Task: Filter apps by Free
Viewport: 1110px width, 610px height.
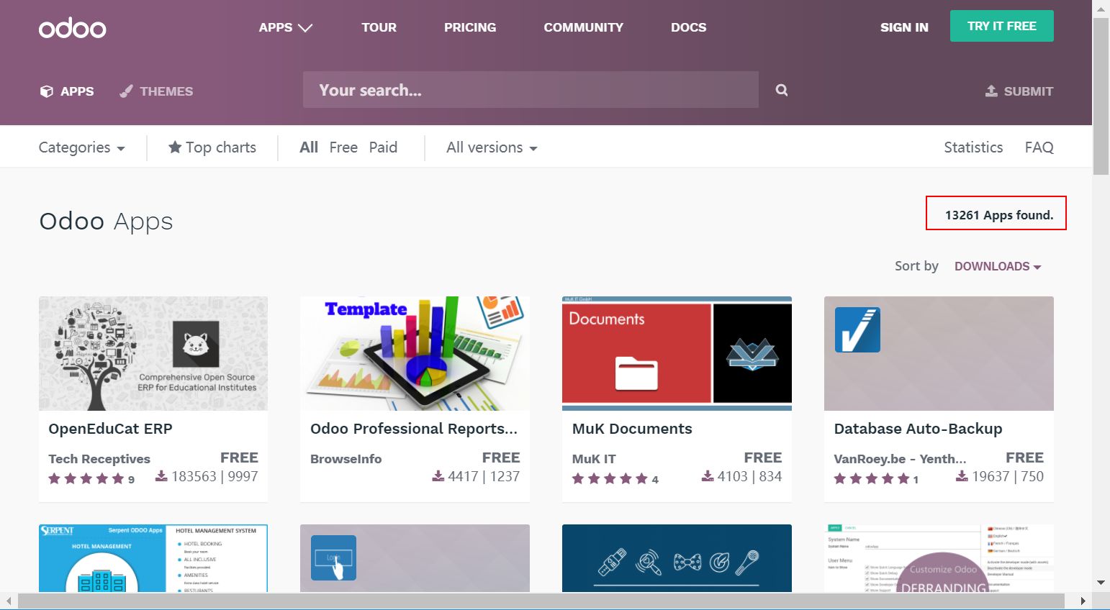Action: click(x=343, y=147)
